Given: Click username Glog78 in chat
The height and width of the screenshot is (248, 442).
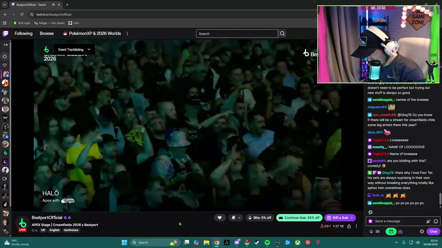Looking at the screenshot, I should tap(387, 173).
